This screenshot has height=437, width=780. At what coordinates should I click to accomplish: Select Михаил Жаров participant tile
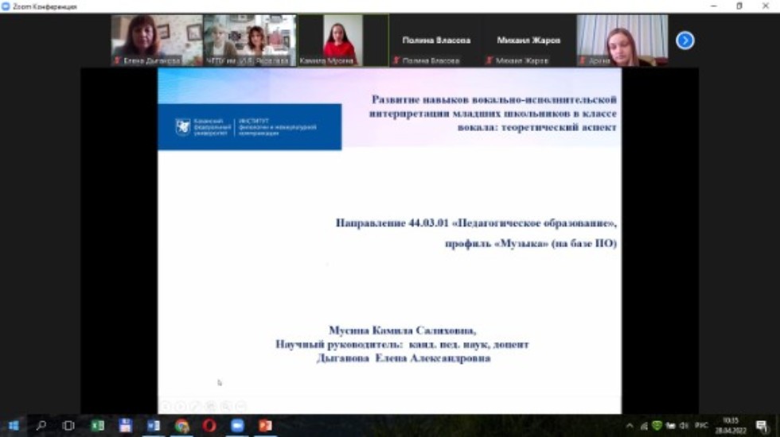[x=528, y=41]
